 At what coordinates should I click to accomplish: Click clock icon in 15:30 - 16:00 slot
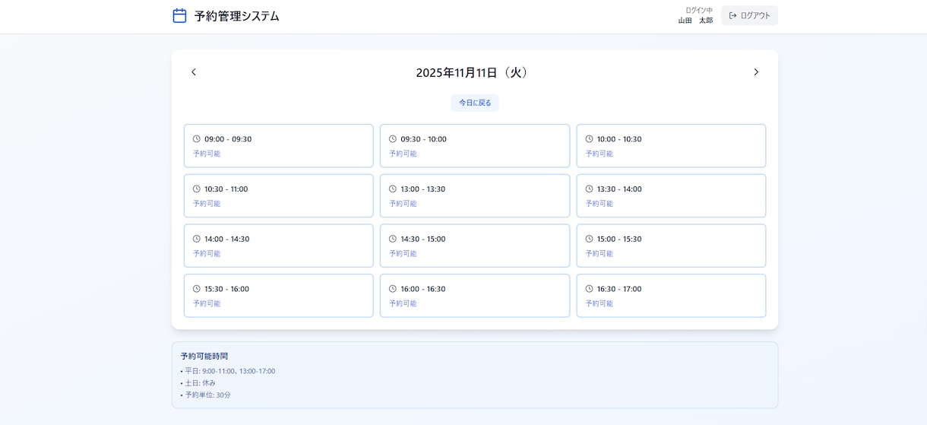click(197, 289)
